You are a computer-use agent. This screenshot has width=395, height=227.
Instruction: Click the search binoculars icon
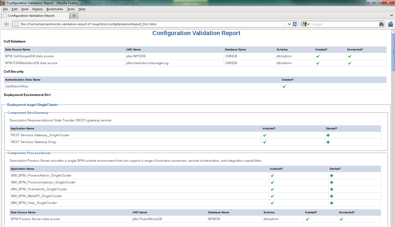[381, 24]
